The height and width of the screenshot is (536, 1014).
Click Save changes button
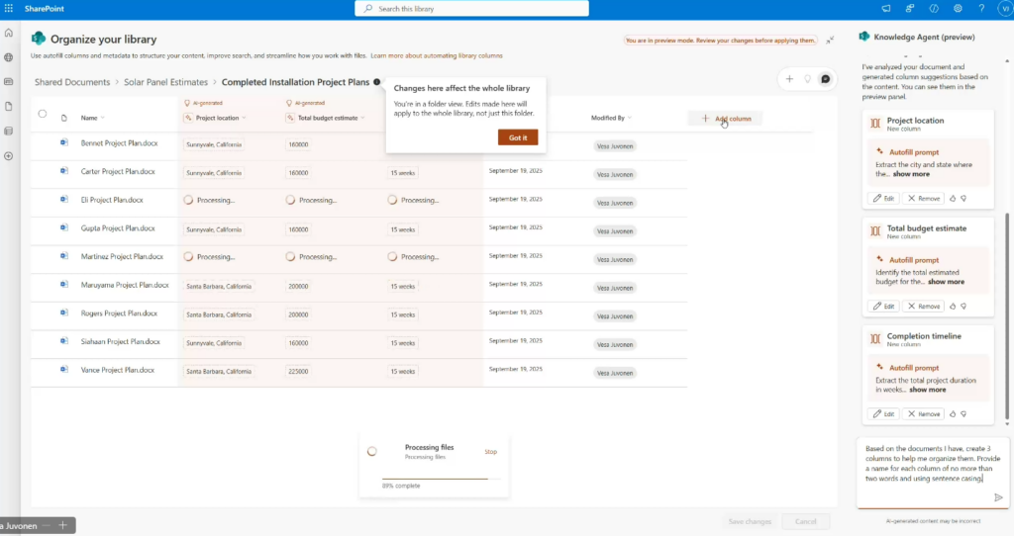pyautogui.click(x=750, y=521)
